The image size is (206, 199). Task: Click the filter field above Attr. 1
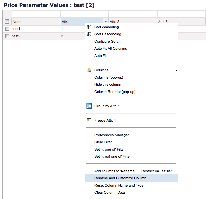coord(84,14)
